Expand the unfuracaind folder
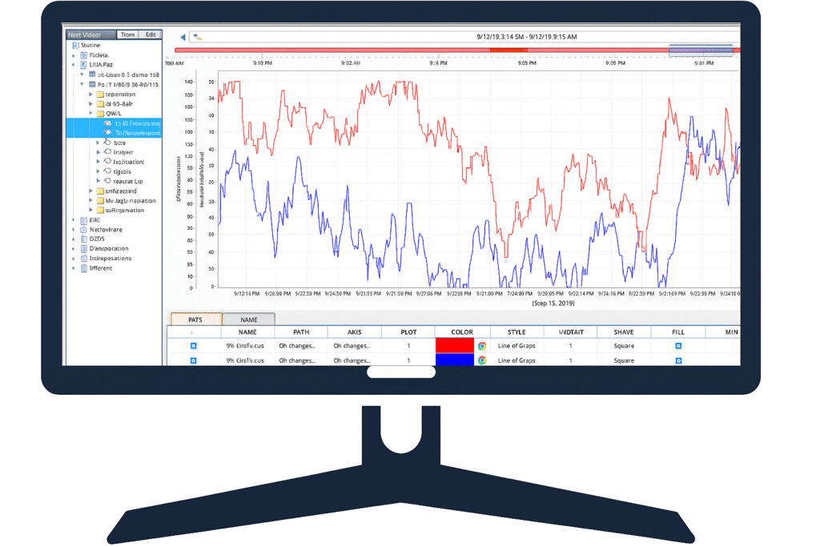The height and width of the screenshot is (547, 820). 90,191
